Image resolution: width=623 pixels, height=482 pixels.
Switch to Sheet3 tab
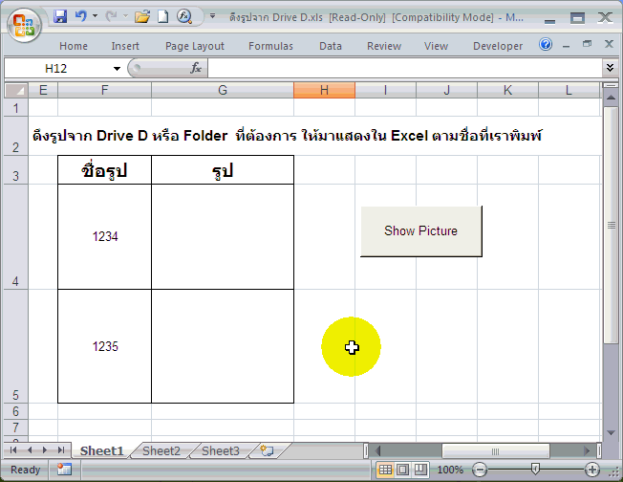221,451
